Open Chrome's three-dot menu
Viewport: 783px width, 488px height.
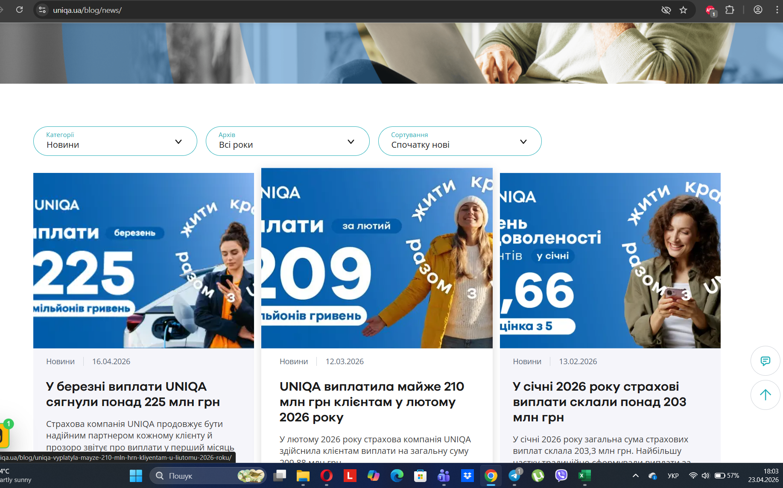point(777,10)
